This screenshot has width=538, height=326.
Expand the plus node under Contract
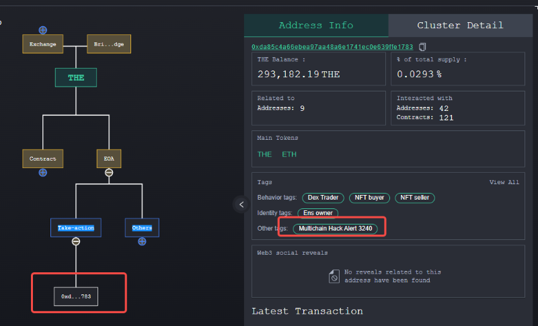pyautogui.click(x=43, y=173)
